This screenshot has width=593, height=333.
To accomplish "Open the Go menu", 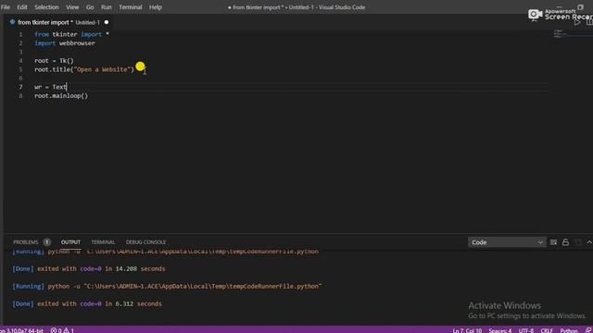I will pos(90,7).
